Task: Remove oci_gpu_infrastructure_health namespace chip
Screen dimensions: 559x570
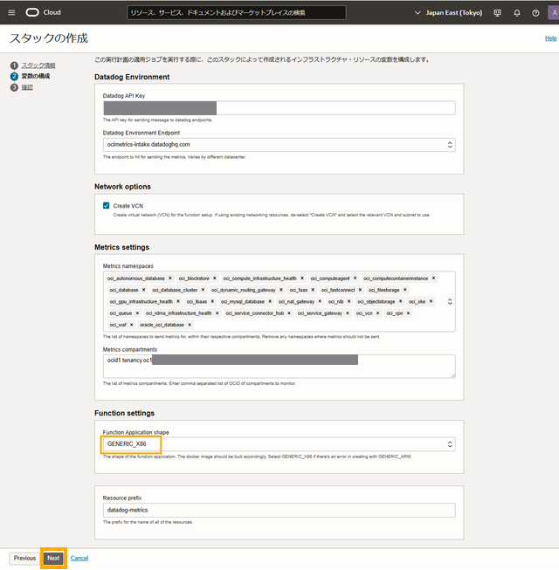Action: point(178,302)
